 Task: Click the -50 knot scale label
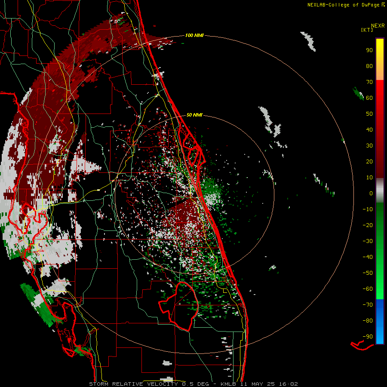click(368, 273)
